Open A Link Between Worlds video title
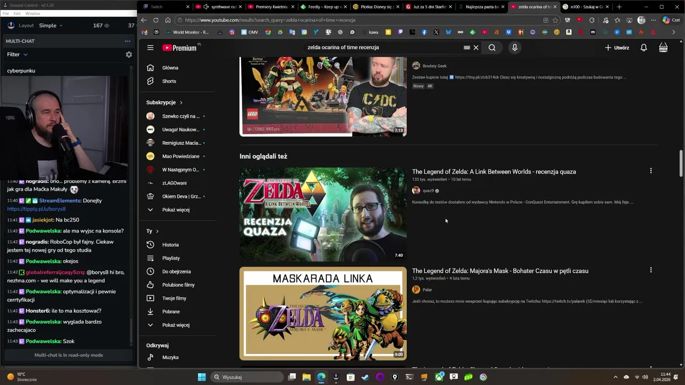The image size is (685, 385). coord(494,172)
